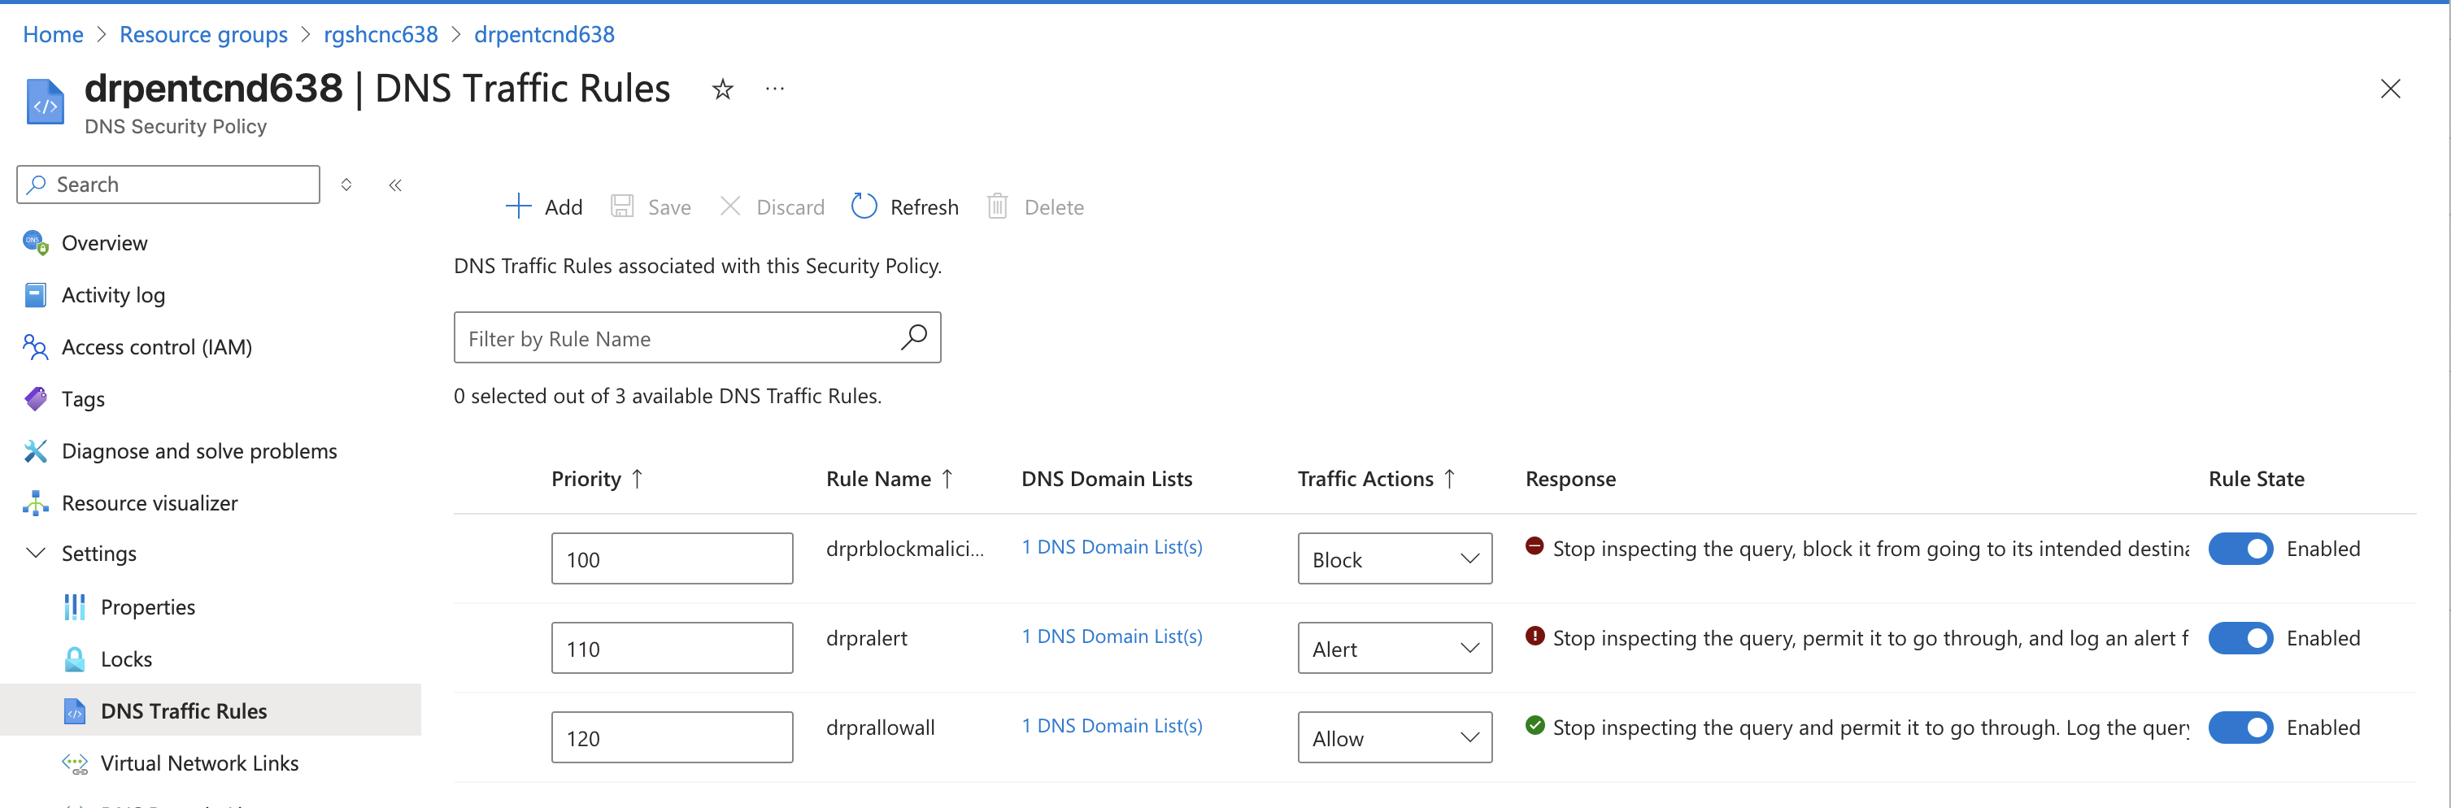Open Diagnose and solve problems
2451x808 pixels.
coord(199,450)
